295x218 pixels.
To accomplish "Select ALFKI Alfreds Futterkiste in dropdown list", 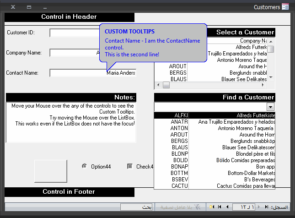I will [215, 115].
